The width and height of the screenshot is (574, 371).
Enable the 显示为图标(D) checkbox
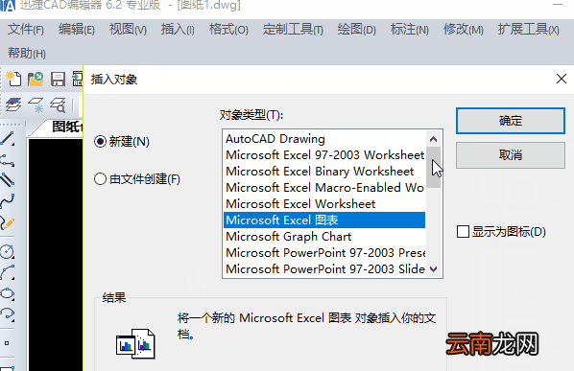463,231
